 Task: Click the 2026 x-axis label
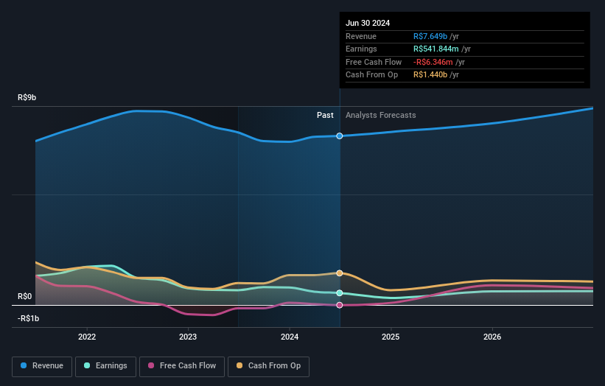coord(492,337)
